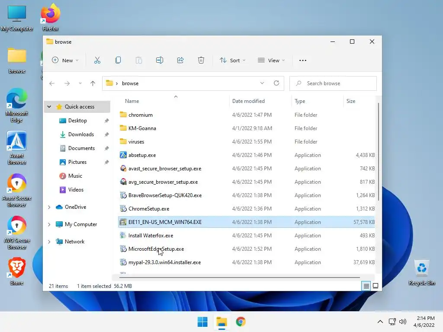Select the chromium folder
The height and width of the screenshot is (332, 443).
click(x=246, y=115)
